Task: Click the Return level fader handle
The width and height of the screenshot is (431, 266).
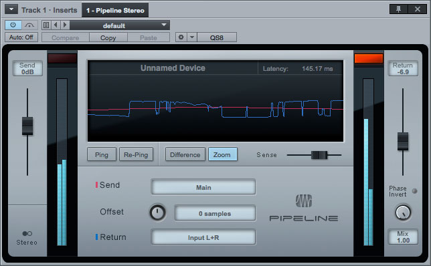Action: [x=403, y=141]
